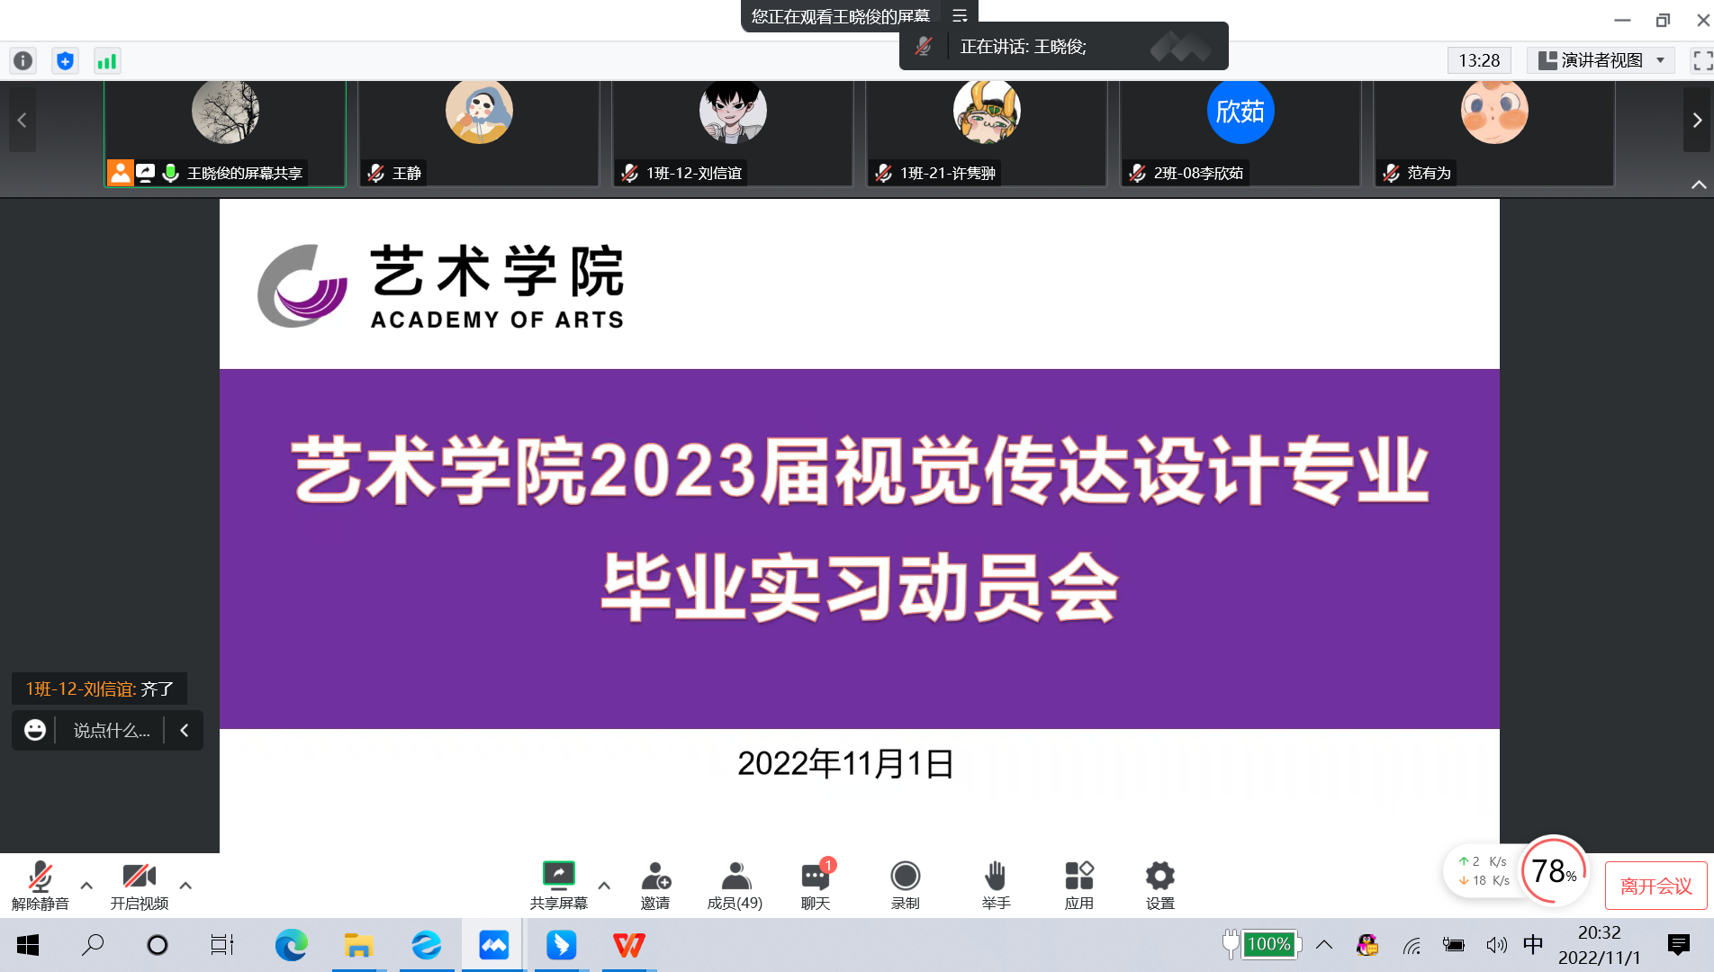Open volume speaker tray icon
Image resolution: width=1714 pixels, height=972 pixels.
pyautogui.click(x=1496, y=945)
